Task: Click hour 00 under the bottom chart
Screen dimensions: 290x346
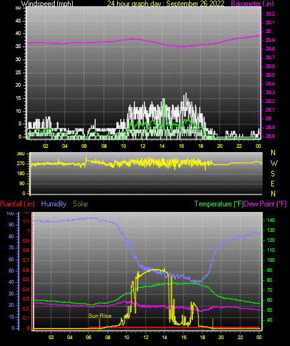Action: click(259, 337)
